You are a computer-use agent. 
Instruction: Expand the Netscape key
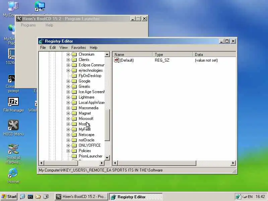coord(68,135)
